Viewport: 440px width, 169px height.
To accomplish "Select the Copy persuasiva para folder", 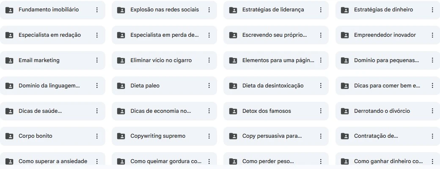I will click(x=272, y=136).
